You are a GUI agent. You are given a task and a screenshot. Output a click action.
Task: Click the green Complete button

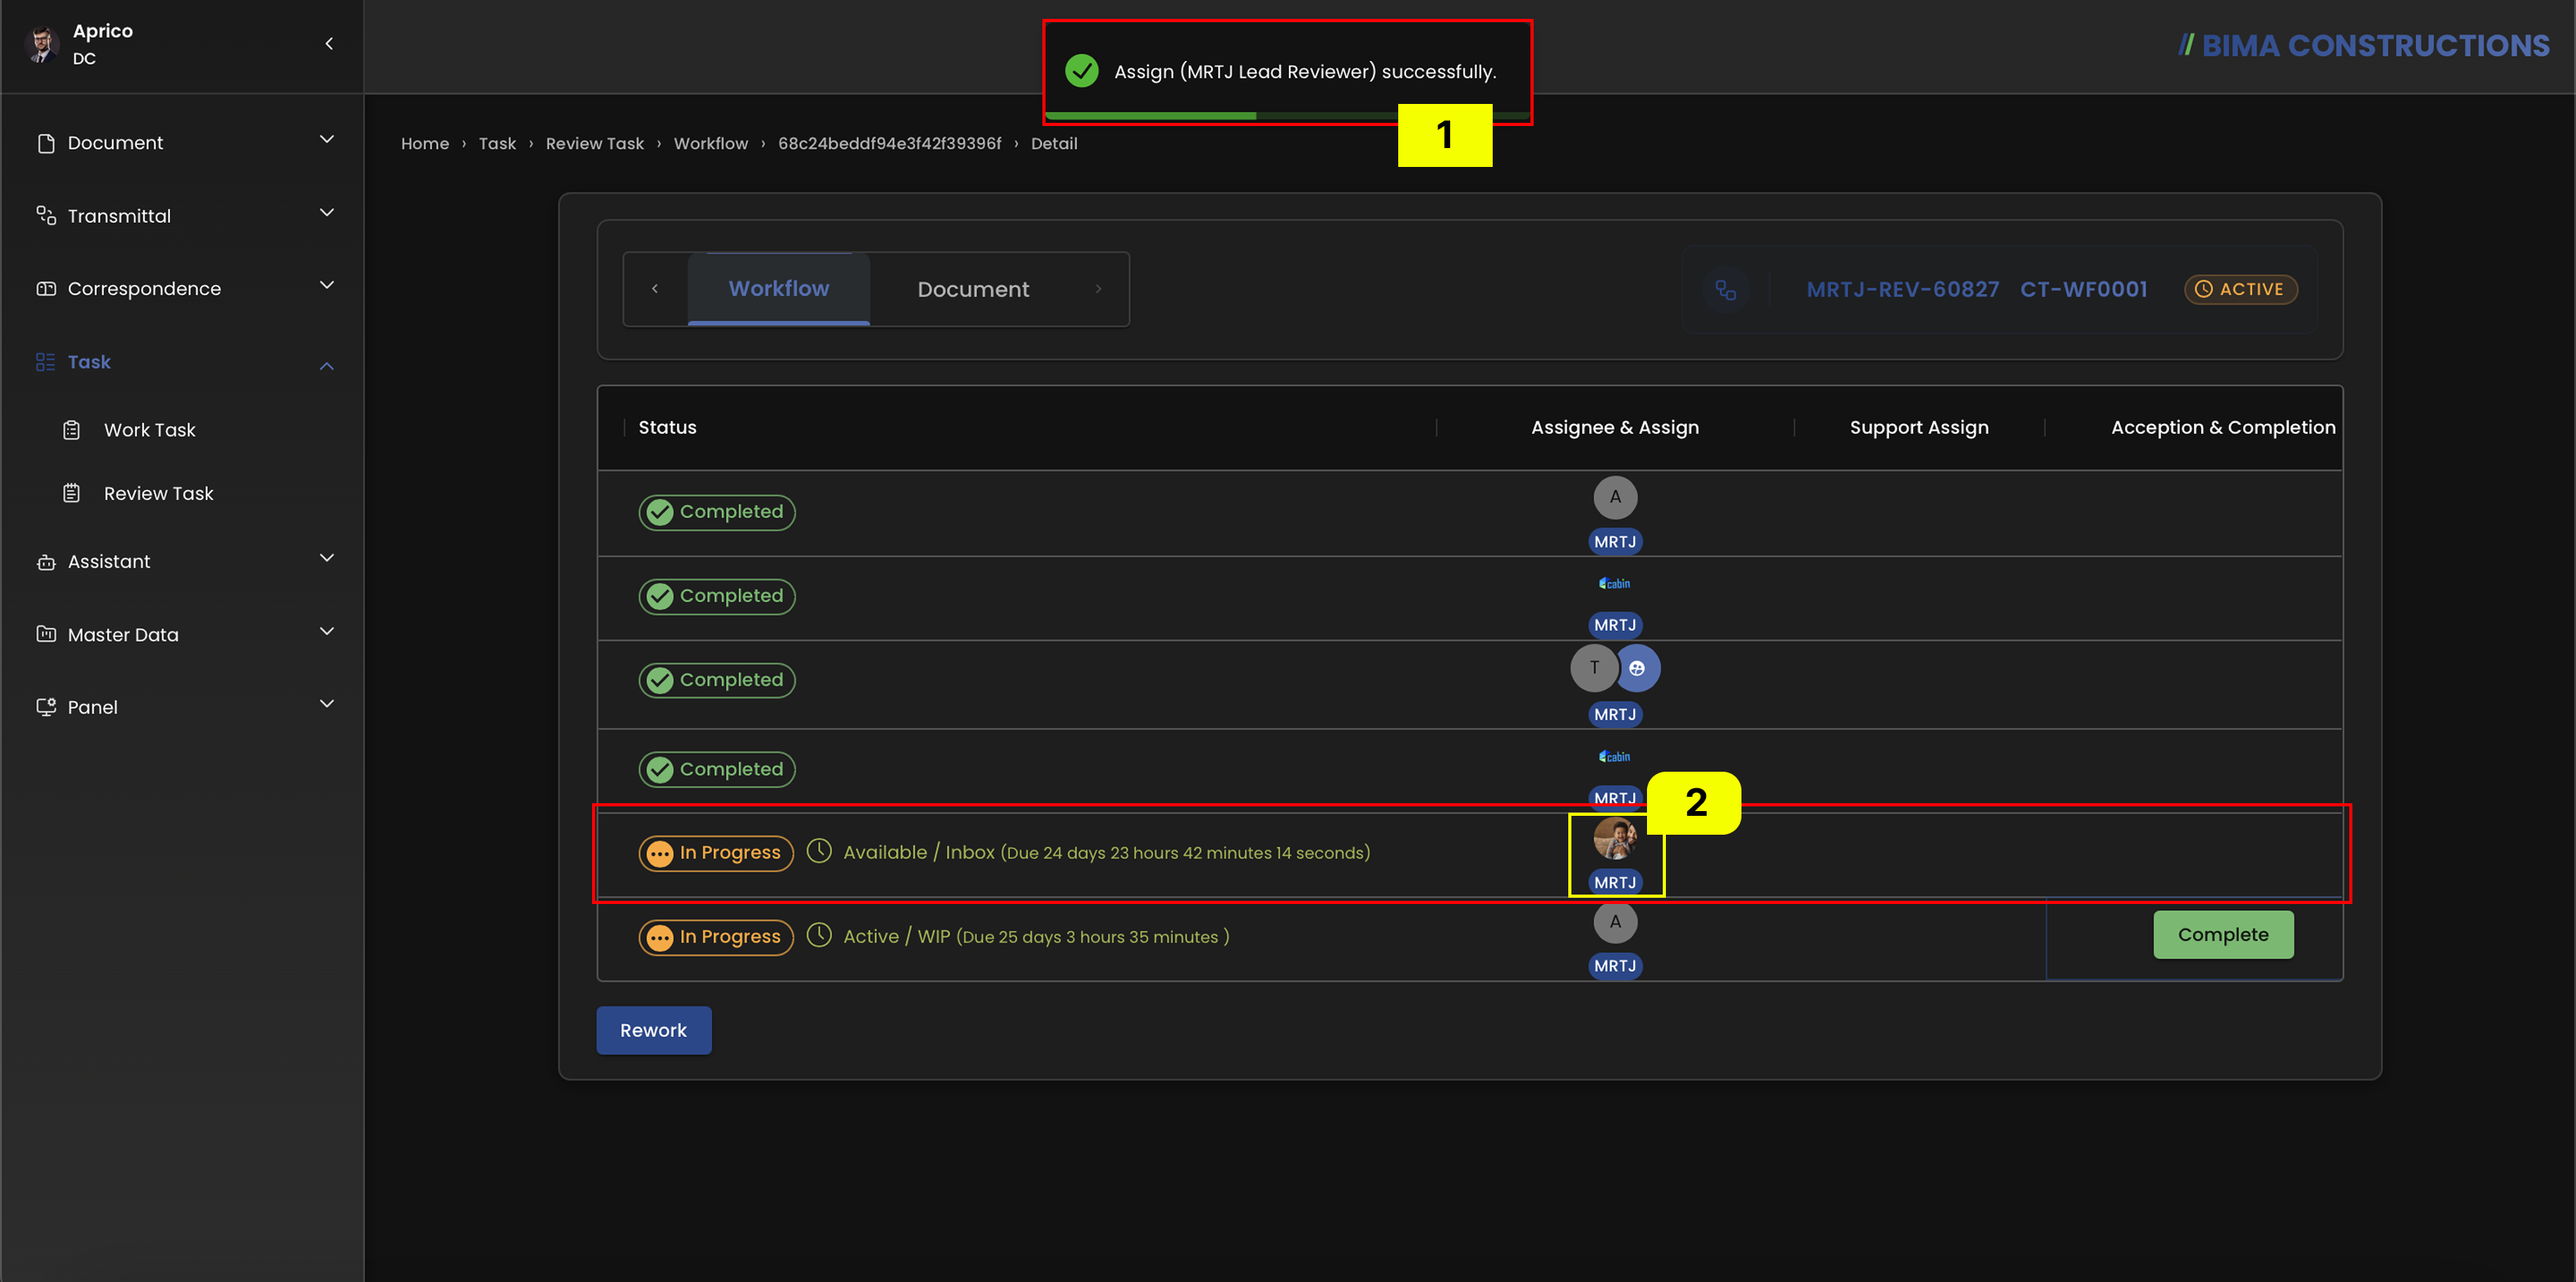(2223, 934)
